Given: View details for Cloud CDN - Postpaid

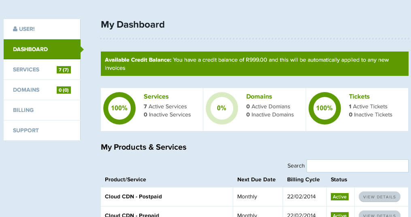Looking at the screenshot, I should coord(379,197).
